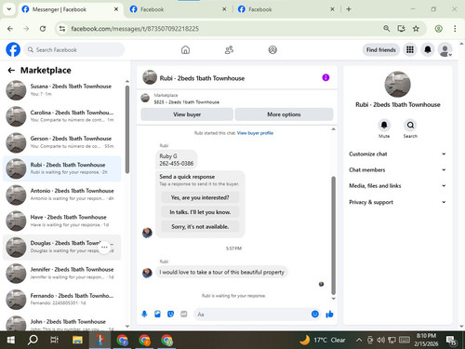Click the address bar URL
465x349 pixels.
[x=135, y=29]
